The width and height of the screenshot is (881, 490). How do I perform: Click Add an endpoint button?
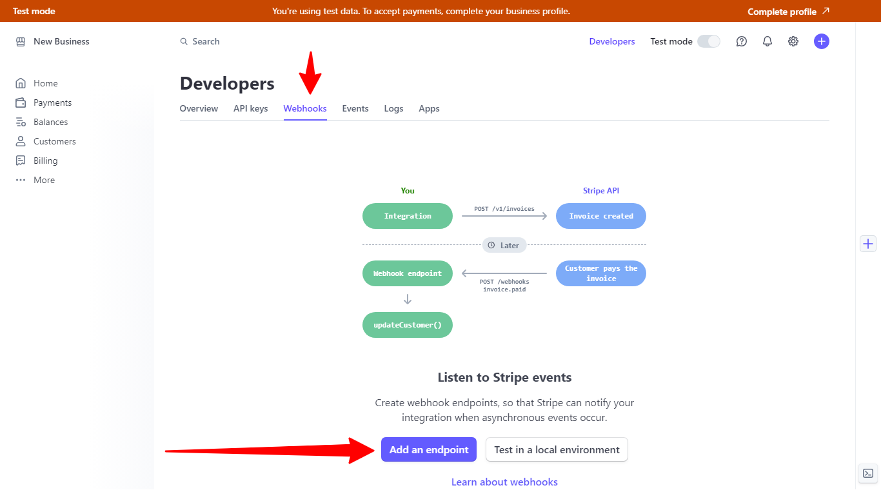pyautogui.click(x=429, y=450)
